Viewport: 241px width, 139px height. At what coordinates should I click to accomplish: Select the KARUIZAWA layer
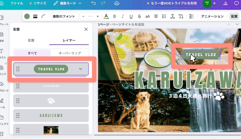[x=51, y=116]
